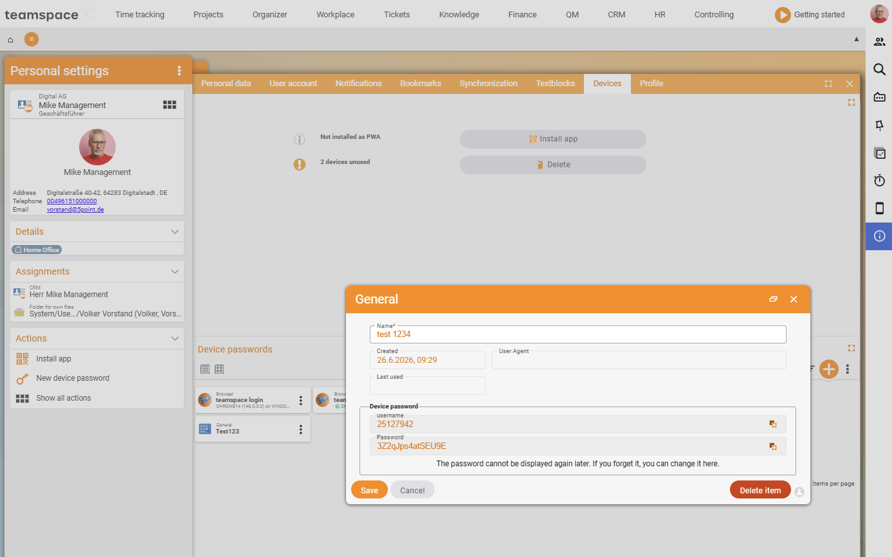This screenshot has width=892, height=557.
Task: Collapse the top bar with up arrow
Action: click(856, 39)
